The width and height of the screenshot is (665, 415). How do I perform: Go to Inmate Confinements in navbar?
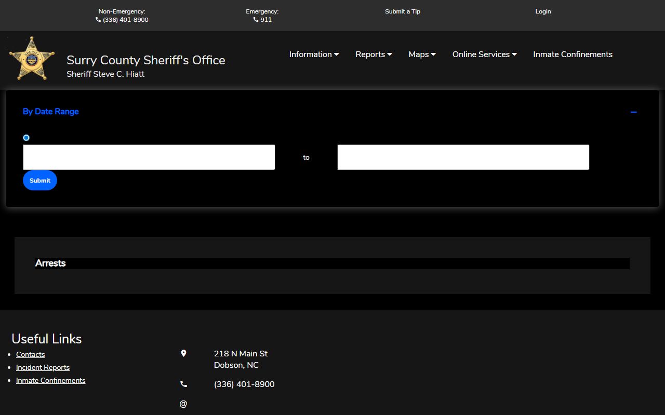[x=573, y=54]
